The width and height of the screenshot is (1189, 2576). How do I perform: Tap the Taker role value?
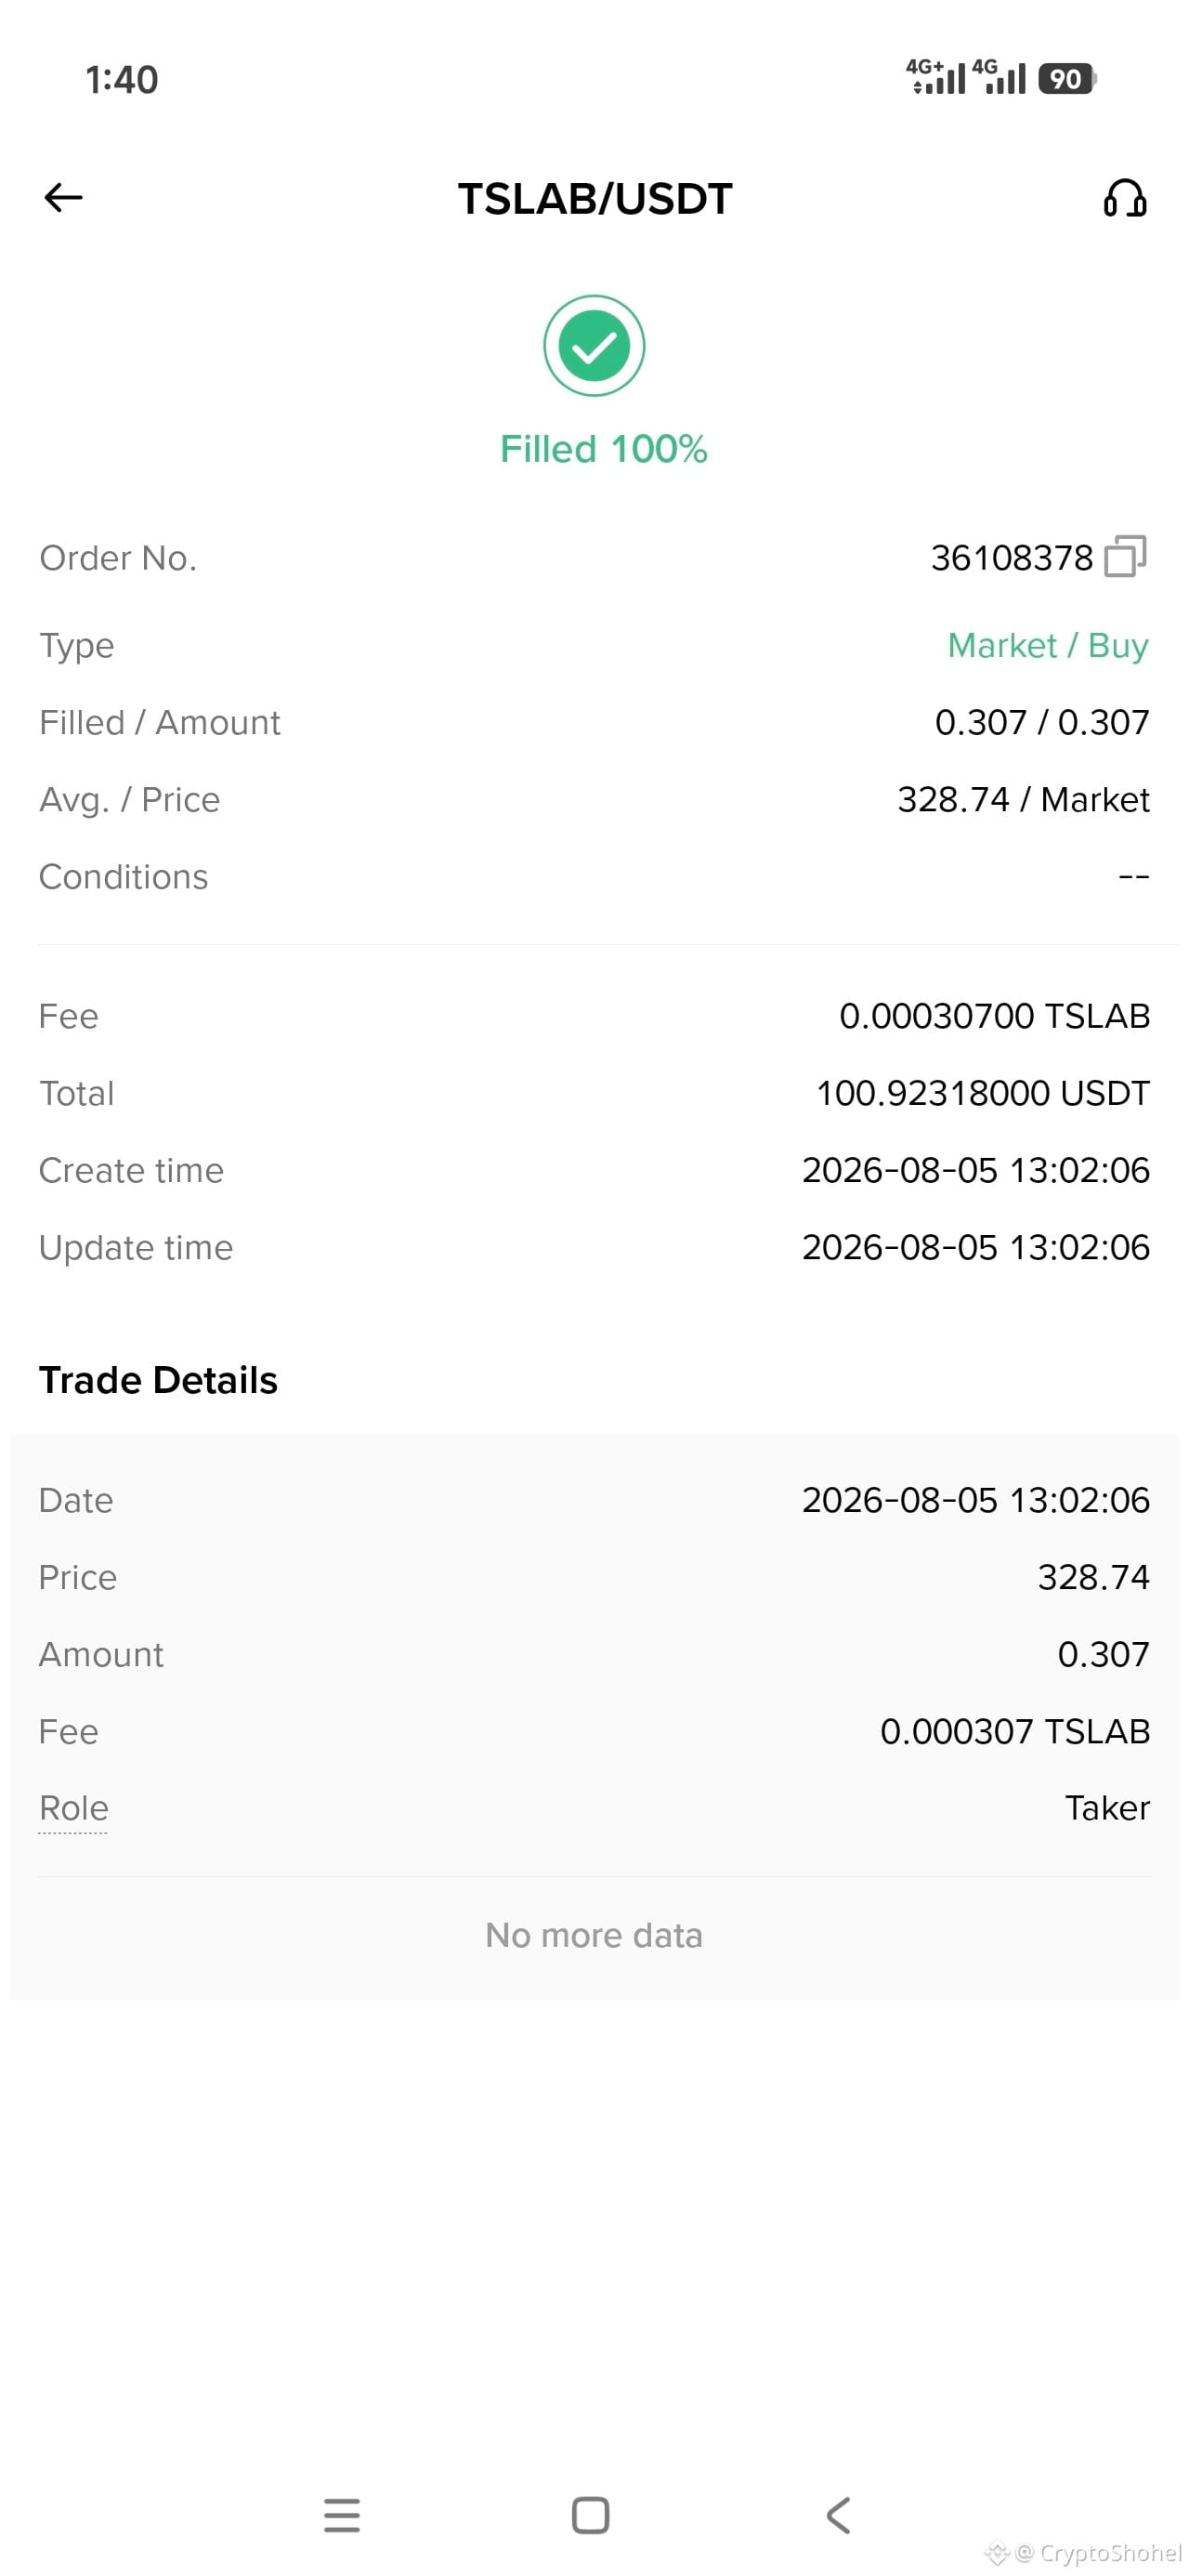tap(1107, 1808)
